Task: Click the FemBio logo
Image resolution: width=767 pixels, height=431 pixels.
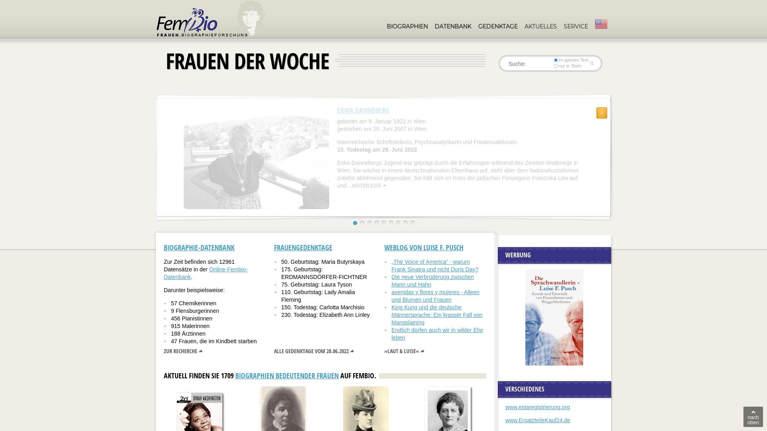Action: 202,23
